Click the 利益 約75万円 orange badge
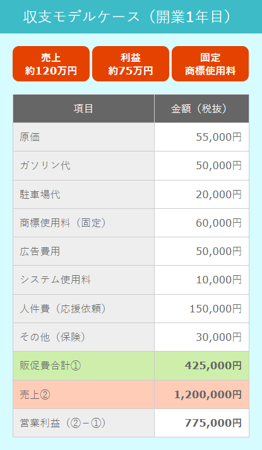The width and height of the screenshot is (262, 450). (x=131, y=64)
